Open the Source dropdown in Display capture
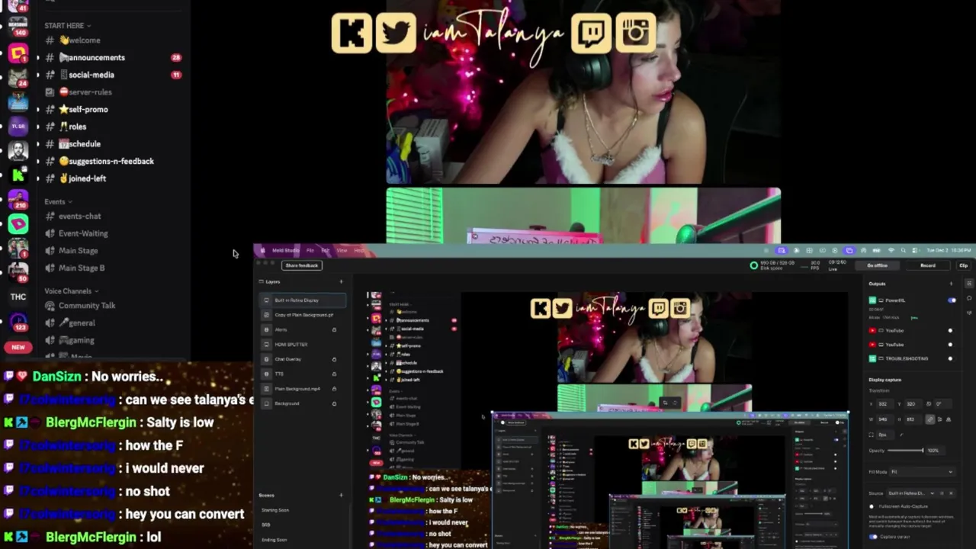976x549 pixels. [912, 493]
